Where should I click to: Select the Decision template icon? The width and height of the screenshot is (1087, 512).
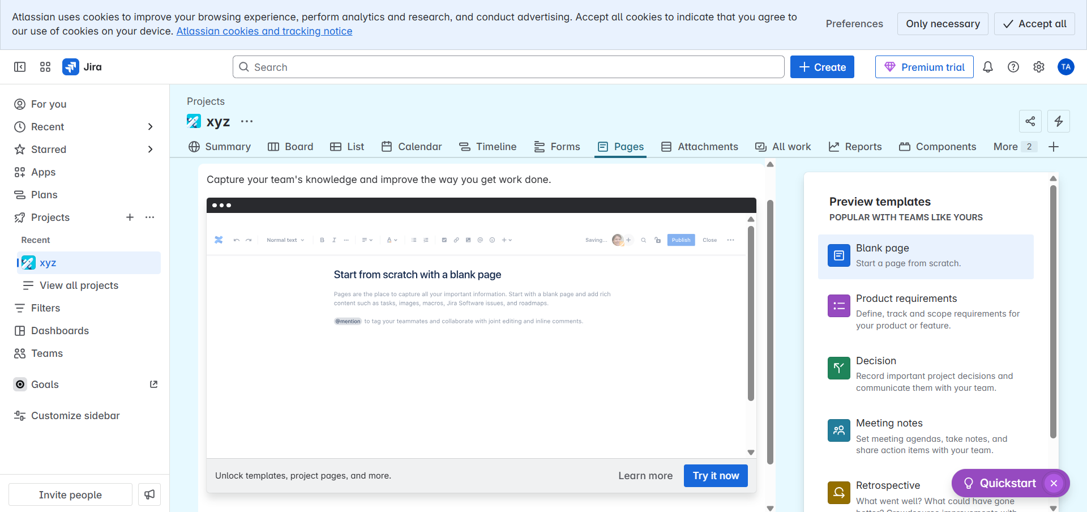839,368
